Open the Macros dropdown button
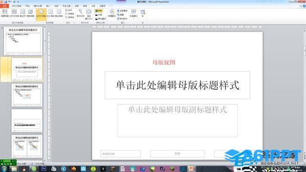This screenshot has width=306, height=172. click(x=142, y=14)
